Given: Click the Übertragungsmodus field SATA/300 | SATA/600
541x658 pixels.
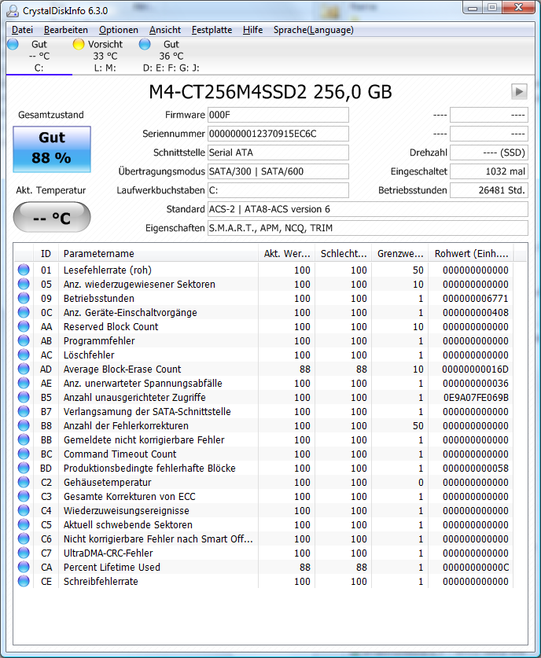Looking at the screenshot, I should point(278,171).
